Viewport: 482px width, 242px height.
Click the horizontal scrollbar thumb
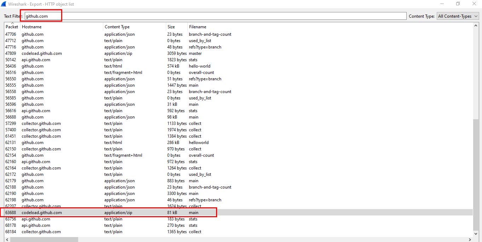pos(44,240)
